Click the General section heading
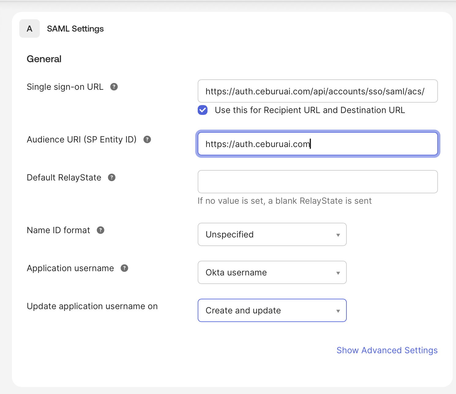The image size is (456, 394). (x=44, y=59)
